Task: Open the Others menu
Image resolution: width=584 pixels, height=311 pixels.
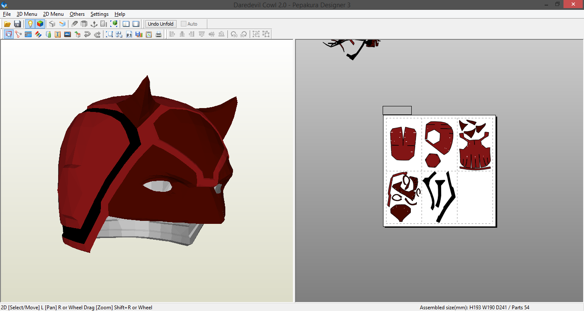Action: click(77, 14)
